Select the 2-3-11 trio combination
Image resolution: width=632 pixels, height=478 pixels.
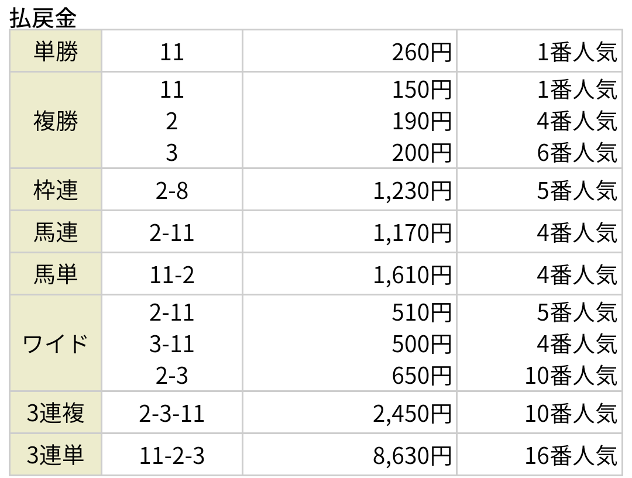click(172, 414)
